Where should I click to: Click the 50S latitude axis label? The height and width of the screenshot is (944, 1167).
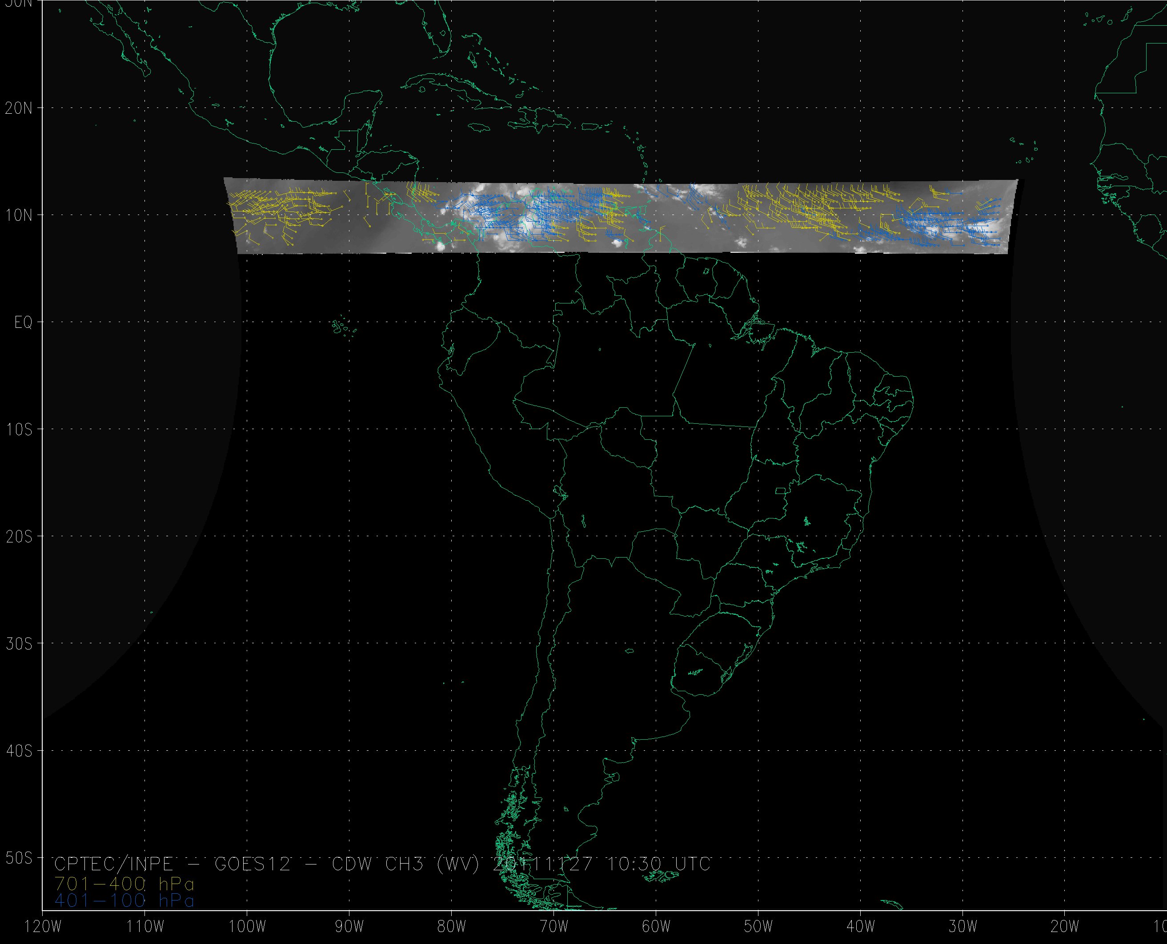(19, 858)
